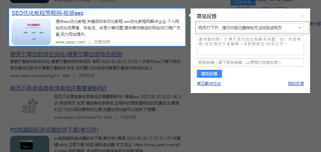Viewport: 321px width, 152px height.
Task: Open the 我的反馈 link
Action: pos(296,83)
